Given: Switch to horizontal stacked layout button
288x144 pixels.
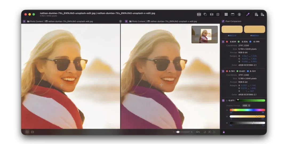Looking at the screenshot, I should 33,132.
